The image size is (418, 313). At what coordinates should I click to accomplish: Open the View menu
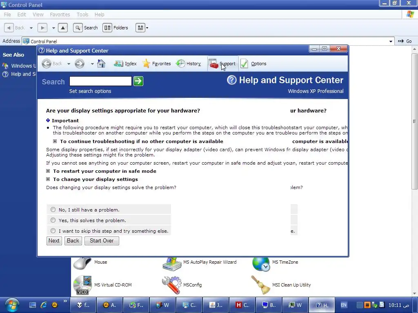point(38,15)
